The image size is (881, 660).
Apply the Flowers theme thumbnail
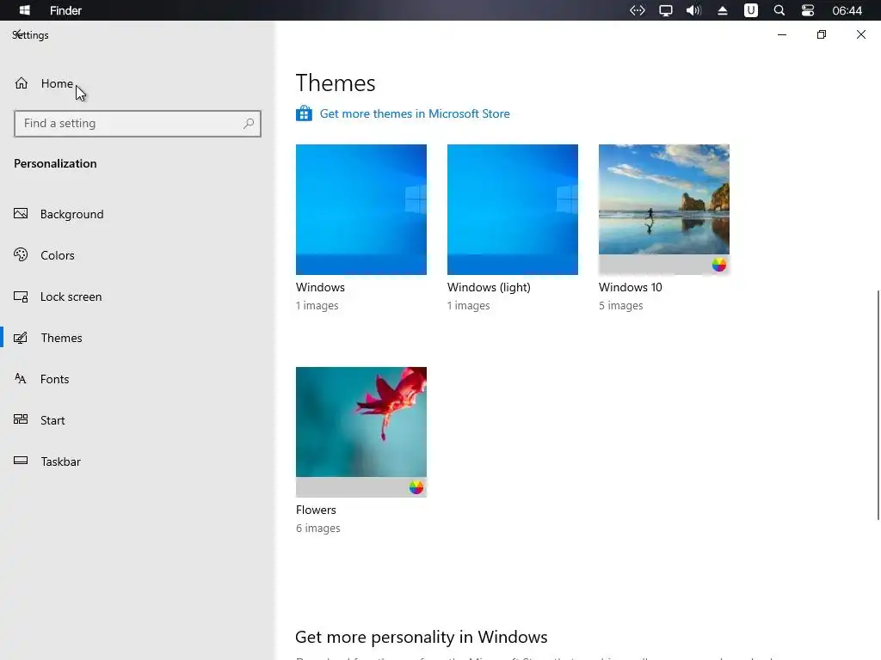(x=361, y=432)
